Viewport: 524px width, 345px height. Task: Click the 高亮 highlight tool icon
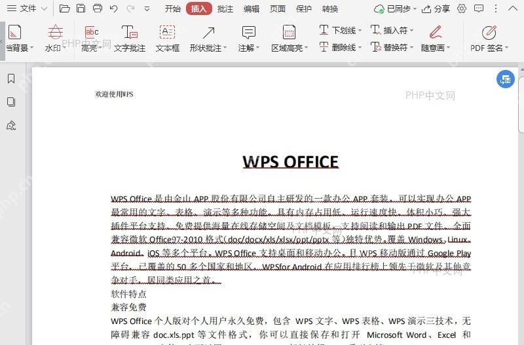[91, 32]
